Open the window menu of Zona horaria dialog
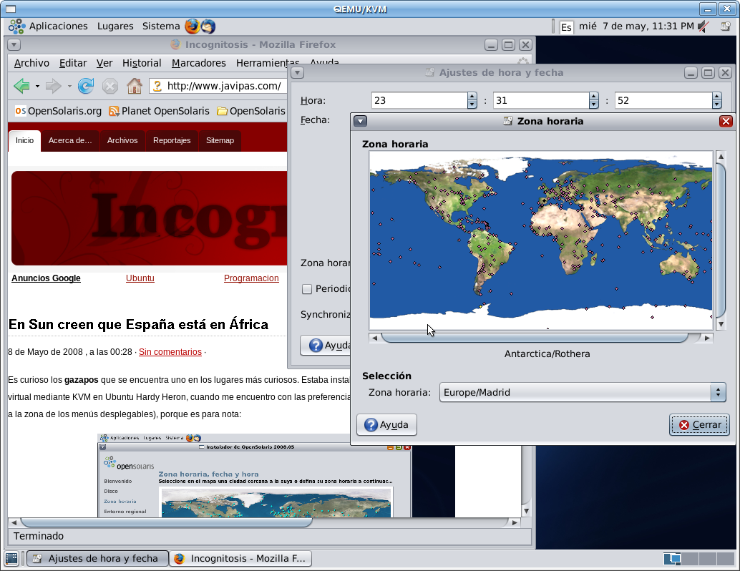740x571 pixels. tap(361, 122)
